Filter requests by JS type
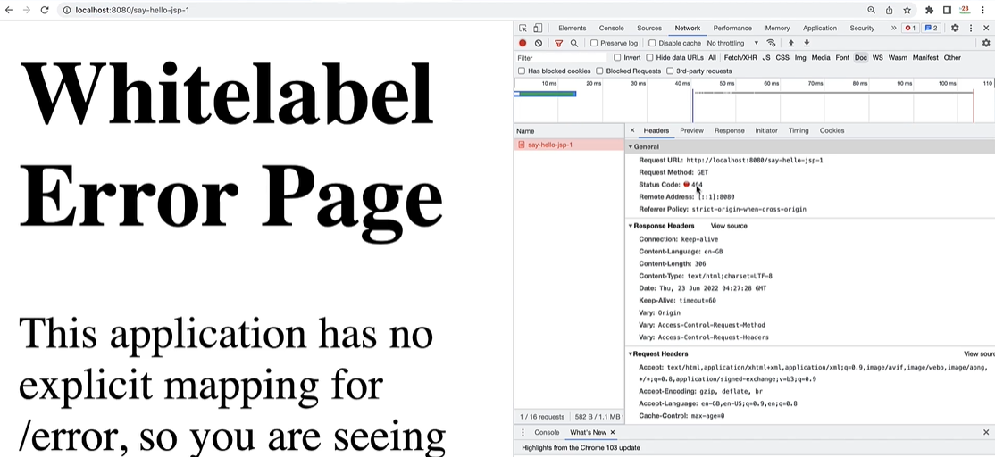 tap(766, 58)
